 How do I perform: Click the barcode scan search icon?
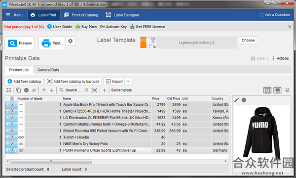[94, 90]
